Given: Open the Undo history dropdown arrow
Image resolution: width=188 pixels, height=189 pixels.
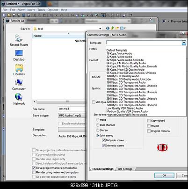Looking at the screenshot, I should tap(57, 15).
